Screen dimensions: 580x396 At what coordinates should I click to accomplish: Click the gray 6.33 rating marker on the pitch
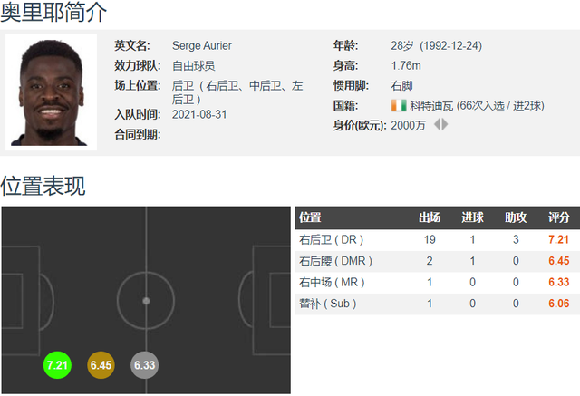[145, 365]
